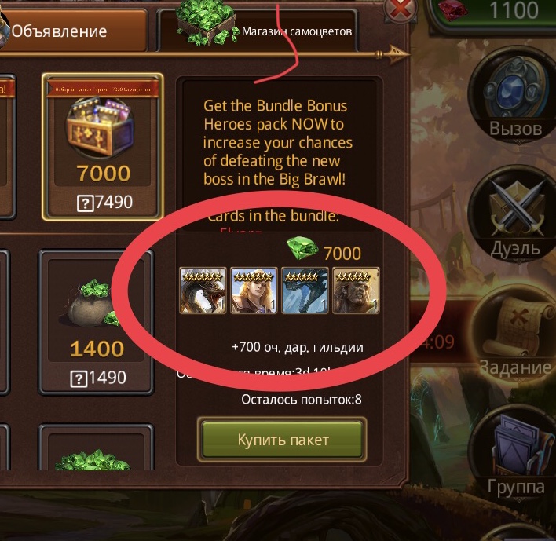Viewport: 556px width, 541px height.
Task: Close the shop window with red X
Action: pos(402,9)
